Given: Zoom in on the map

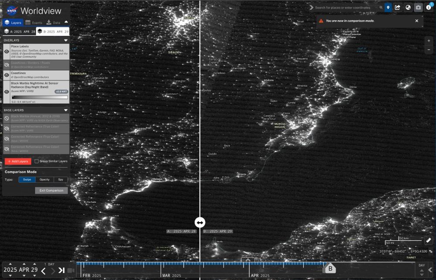Looking at the screenshot, I should point(429,41).
